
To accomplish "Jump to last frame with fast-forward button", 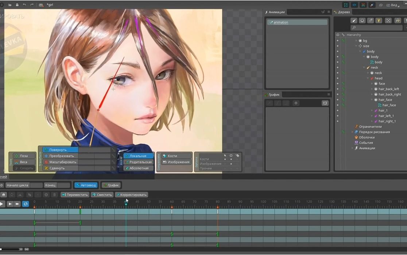I will [x=17, y=204].
